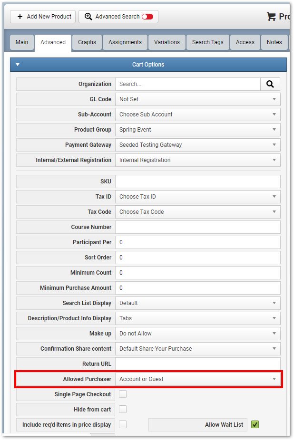Screen dimensions: 294x440
Task: Check the Single Page Checkout box
Action: click(x=123, y=394)
